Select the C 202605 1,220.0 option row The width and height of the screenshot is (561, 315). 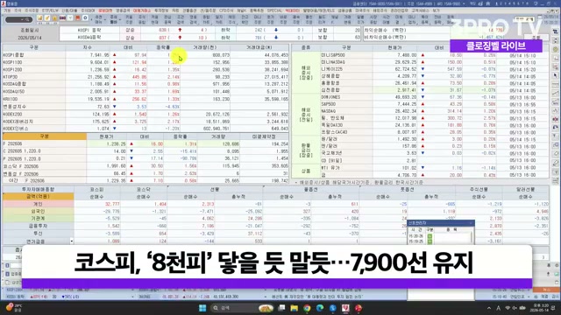pos(146,151)
